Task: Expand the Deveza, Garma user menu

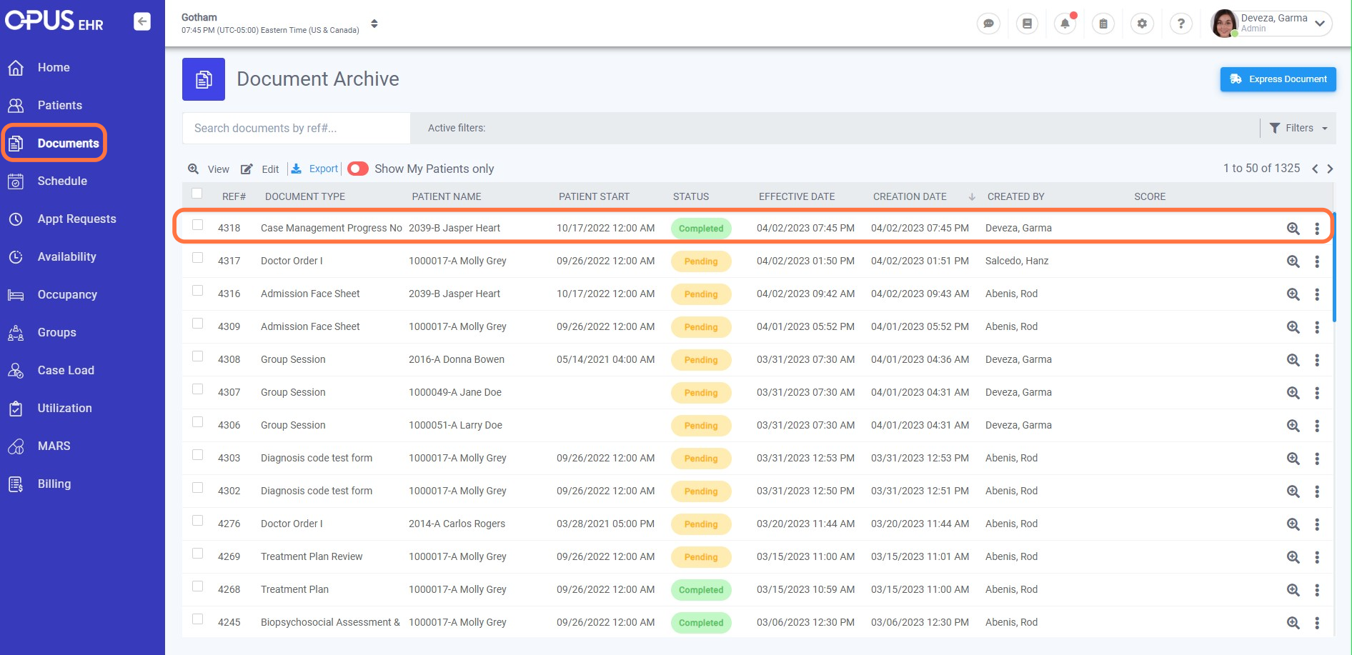Action: 1319,24
